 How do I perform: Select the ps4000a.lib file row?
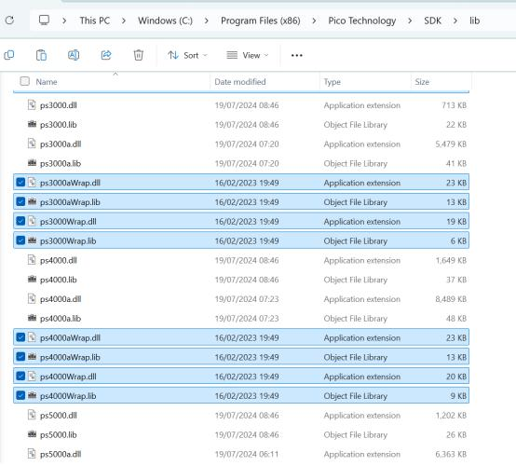pyautogui.click(x=241, y=318)
